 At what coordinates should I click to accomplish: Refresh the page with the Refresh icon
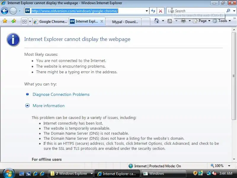pos(153,11)
